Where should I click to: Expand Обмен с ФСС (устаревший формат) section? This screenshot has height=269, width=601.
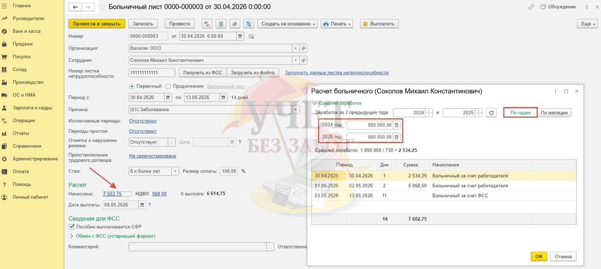[x=72, y=236]
